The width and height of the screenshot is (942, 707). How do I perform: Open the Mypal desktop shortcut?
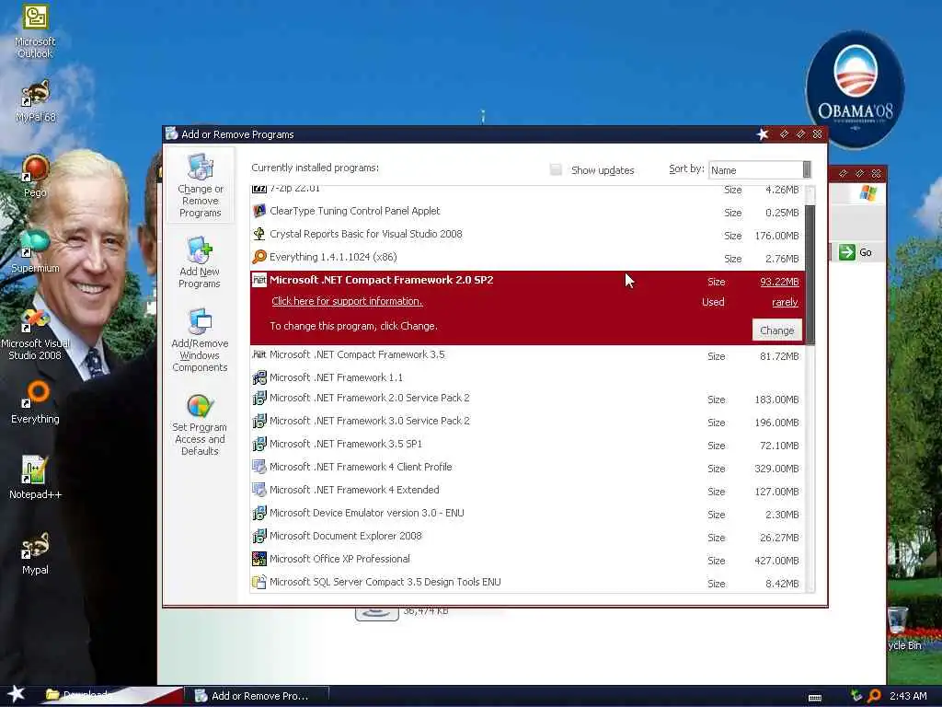(35, 553)
